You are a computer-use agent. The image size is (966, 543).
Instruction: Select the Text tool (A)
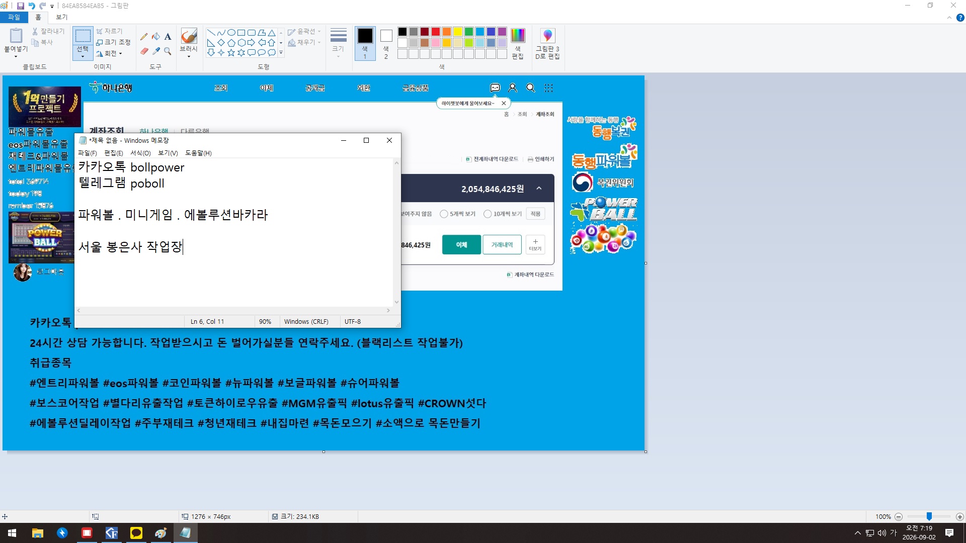coord(168,36)
